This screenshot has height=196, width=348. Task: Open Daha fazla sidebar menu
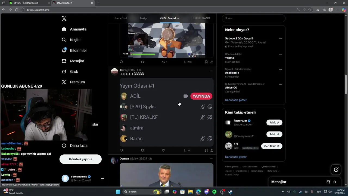(x=75, y=146)
